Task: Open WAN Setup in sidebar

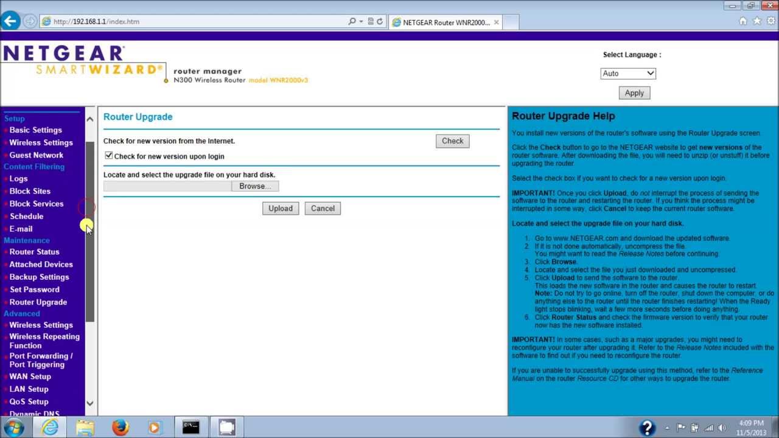Action: tap(30, 376)
